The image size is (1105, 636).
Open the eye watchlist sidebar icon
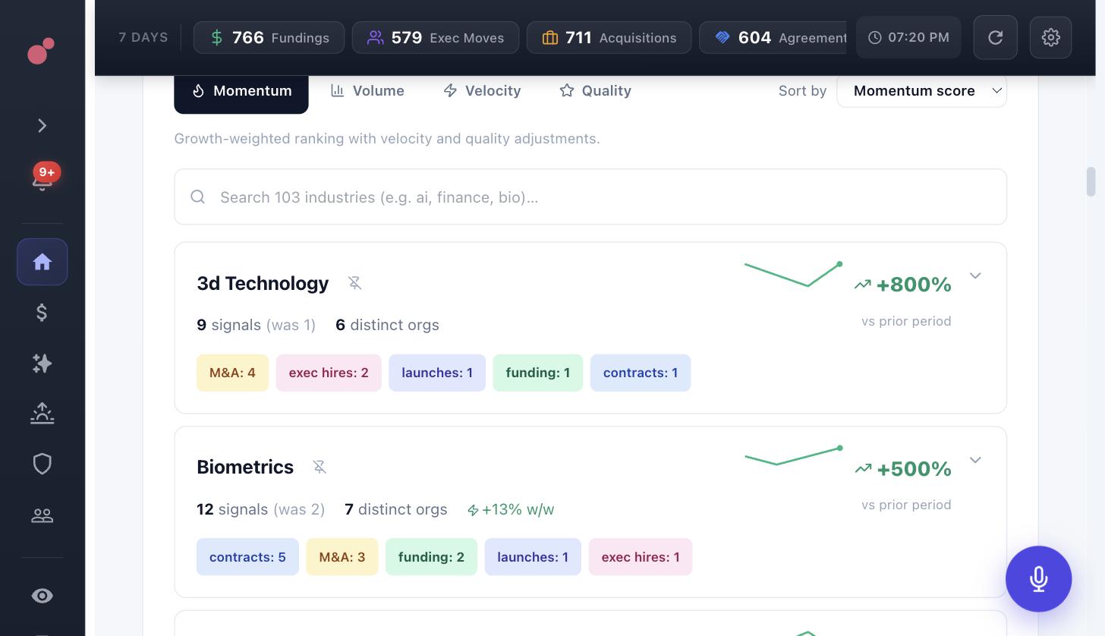click(x=42, y=596)
